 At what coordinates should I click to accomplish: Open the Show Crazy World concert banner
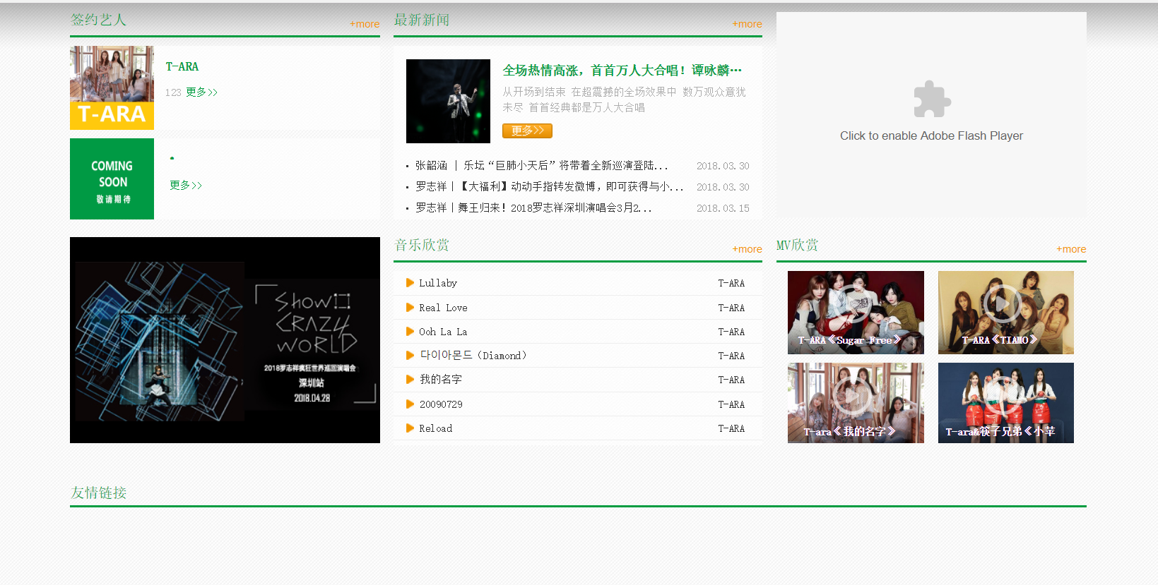225,340
